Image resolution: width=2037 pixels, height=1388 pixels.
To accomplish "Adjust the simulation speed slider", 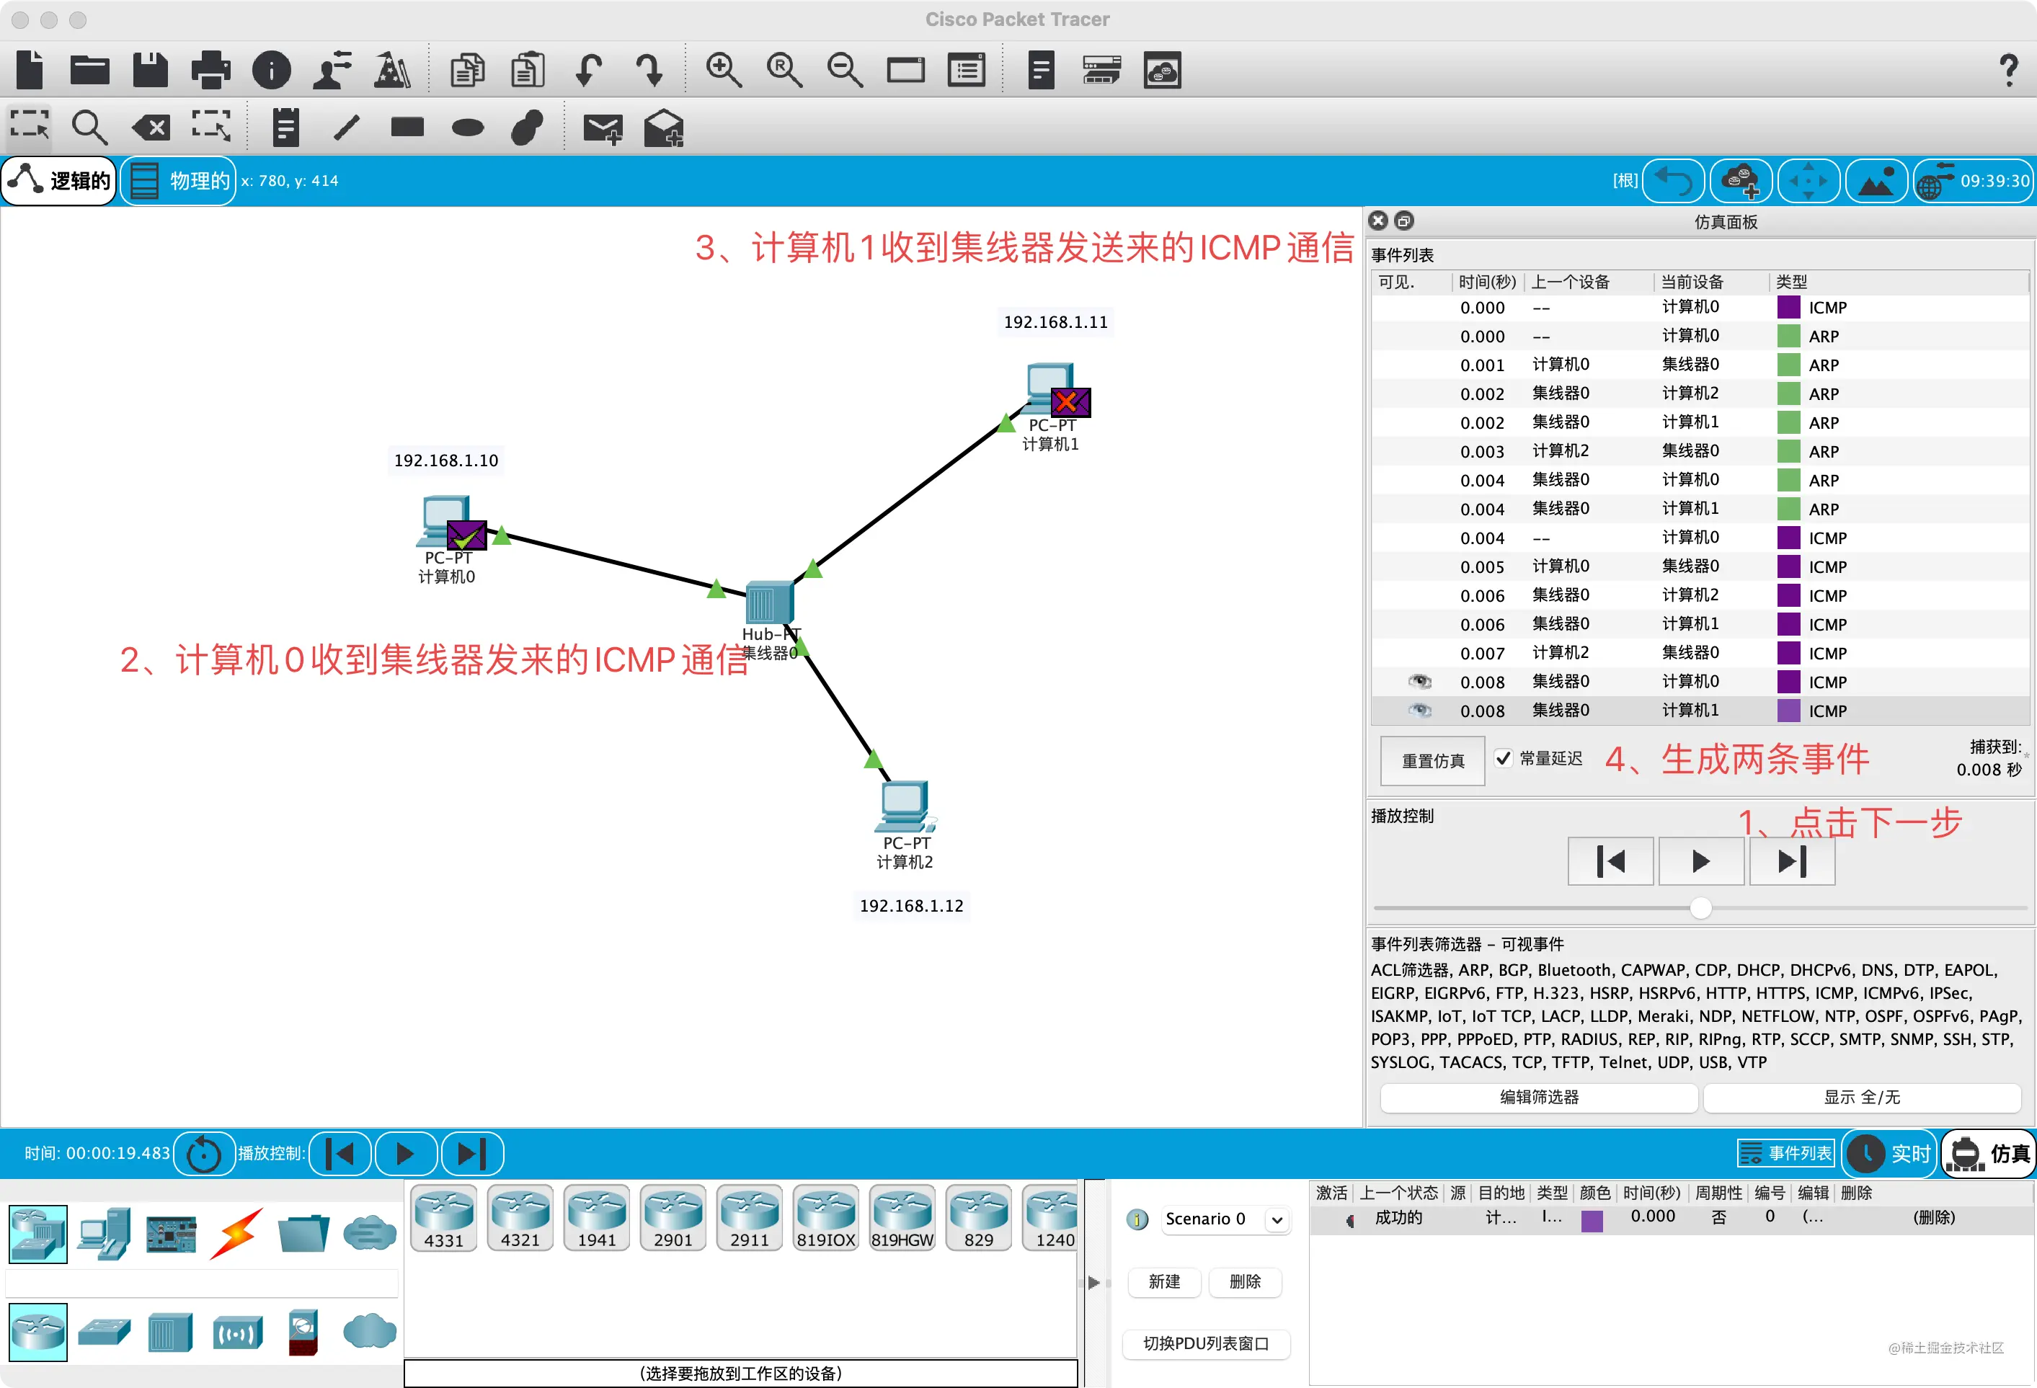I will pos(1700,908).
